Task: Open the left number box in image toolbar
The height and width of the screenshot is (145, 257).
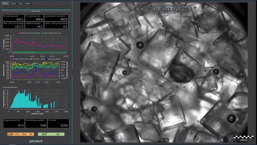Action: 148,9
